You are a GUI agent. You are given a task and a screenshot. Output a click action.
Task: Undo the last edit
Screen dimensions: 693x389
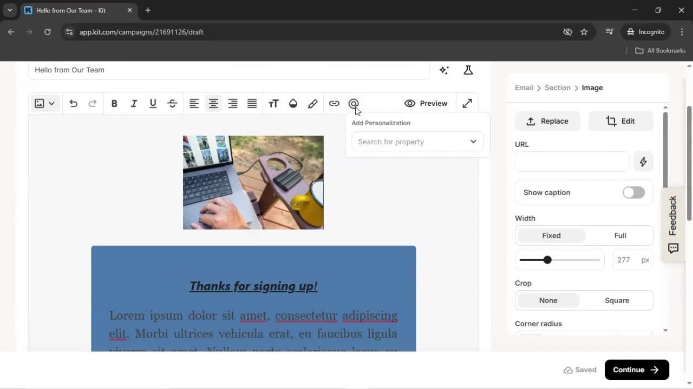pos(73,103)
